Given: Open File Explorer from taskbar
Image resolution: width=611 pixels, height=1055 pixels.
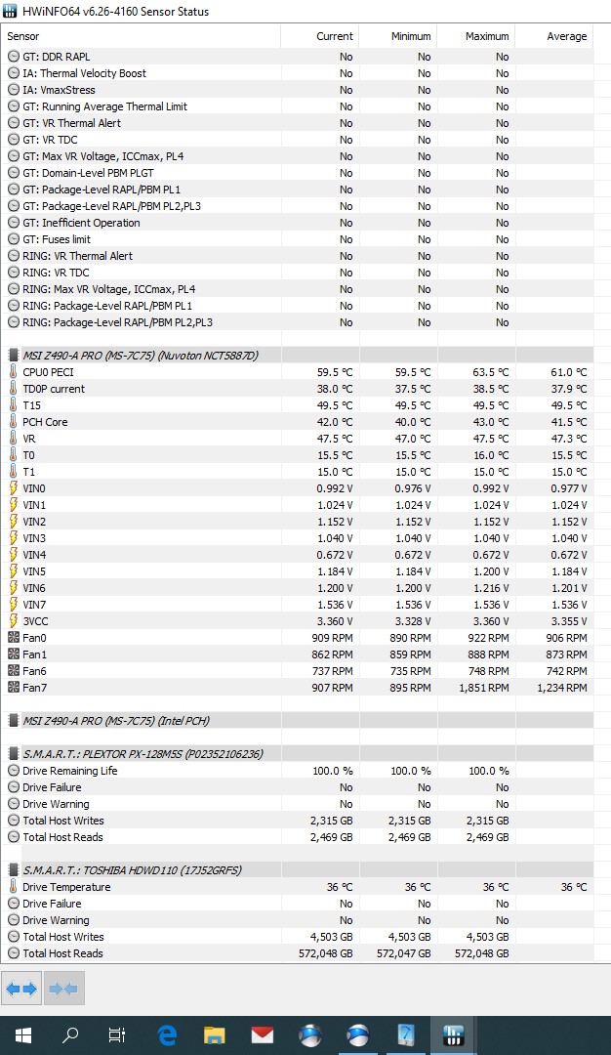Looking at the screenshot, I should pos(215,1035).
